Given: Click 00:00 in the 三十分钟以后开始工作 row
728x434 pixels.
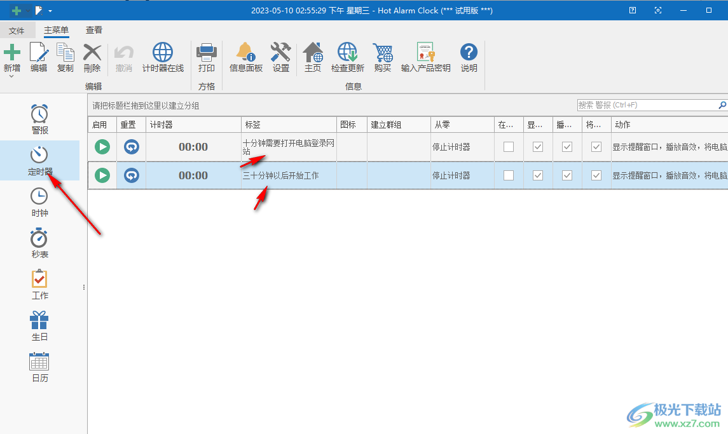Looking at the screenshot, I should point(193,175).
